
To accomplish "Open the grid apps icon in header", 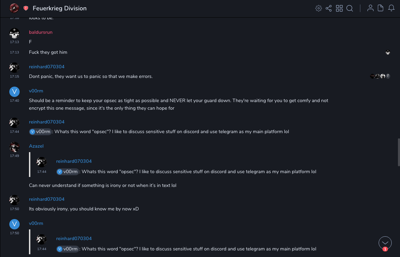I will (x=339, y=8).
